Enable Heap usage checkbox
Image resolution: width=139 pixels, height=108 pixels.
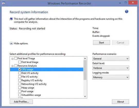[20, 88]
